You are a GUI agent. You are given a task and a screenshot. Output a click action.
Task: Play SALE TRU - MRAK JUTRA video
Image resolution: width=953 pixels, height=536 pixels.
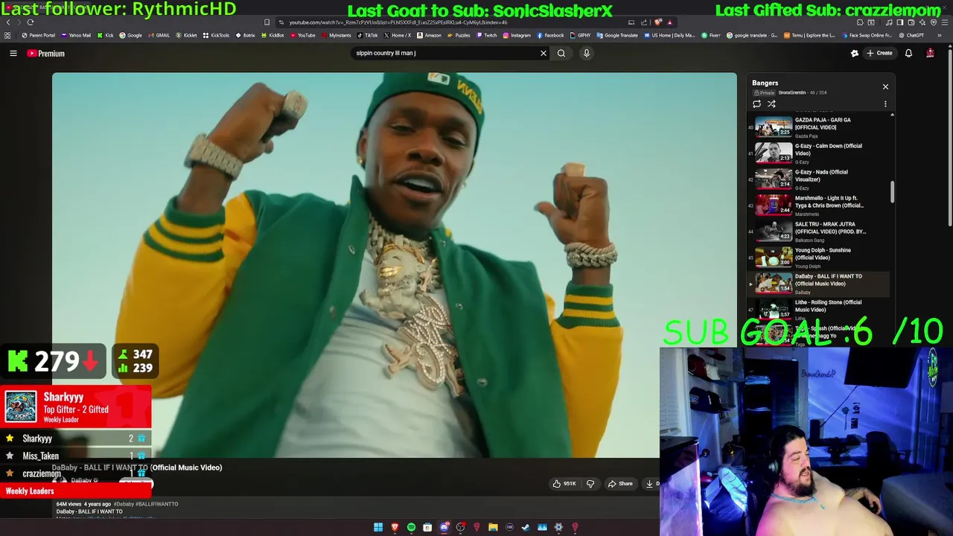819,231
